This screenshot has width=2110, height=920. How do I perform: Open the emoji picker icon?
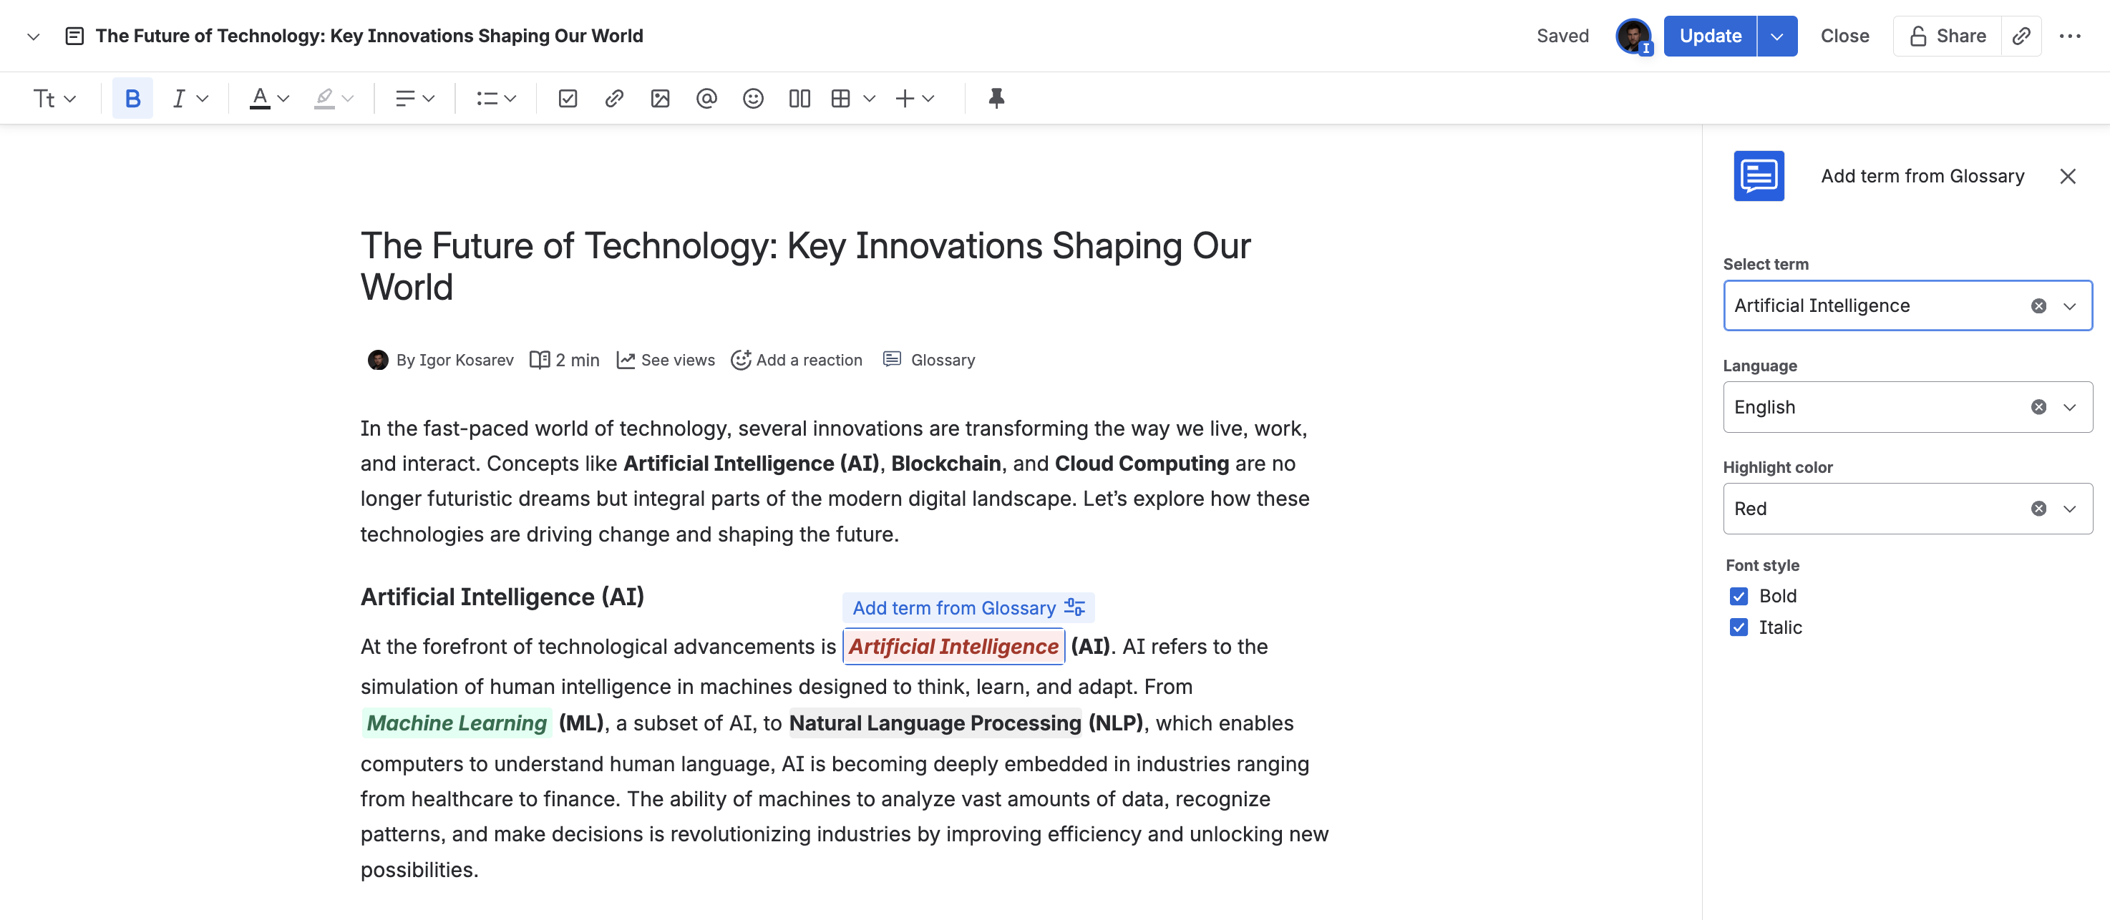pos(753,98)
